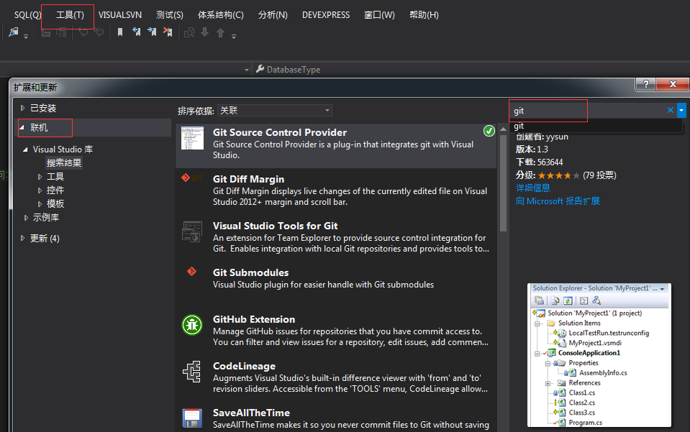
Task: Open the SQL(Q) menu
Action: point(27,15)
